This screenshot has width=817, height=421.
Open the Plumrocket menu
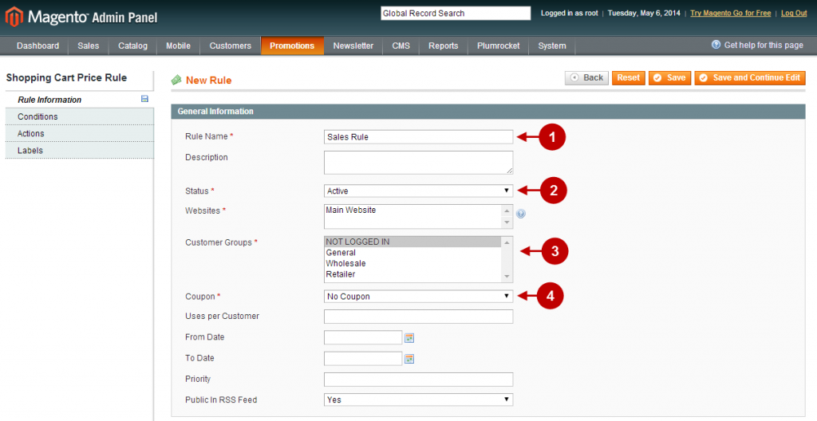point(499,46)
